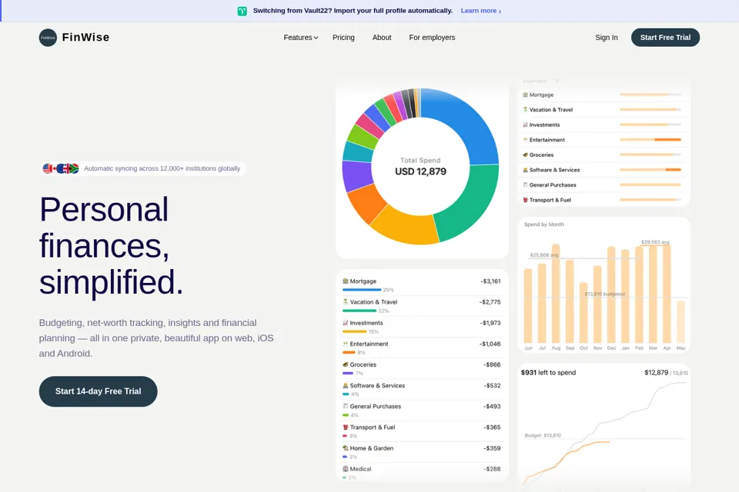Click the -$1,973 Investments amount

(x=490, y=323)
